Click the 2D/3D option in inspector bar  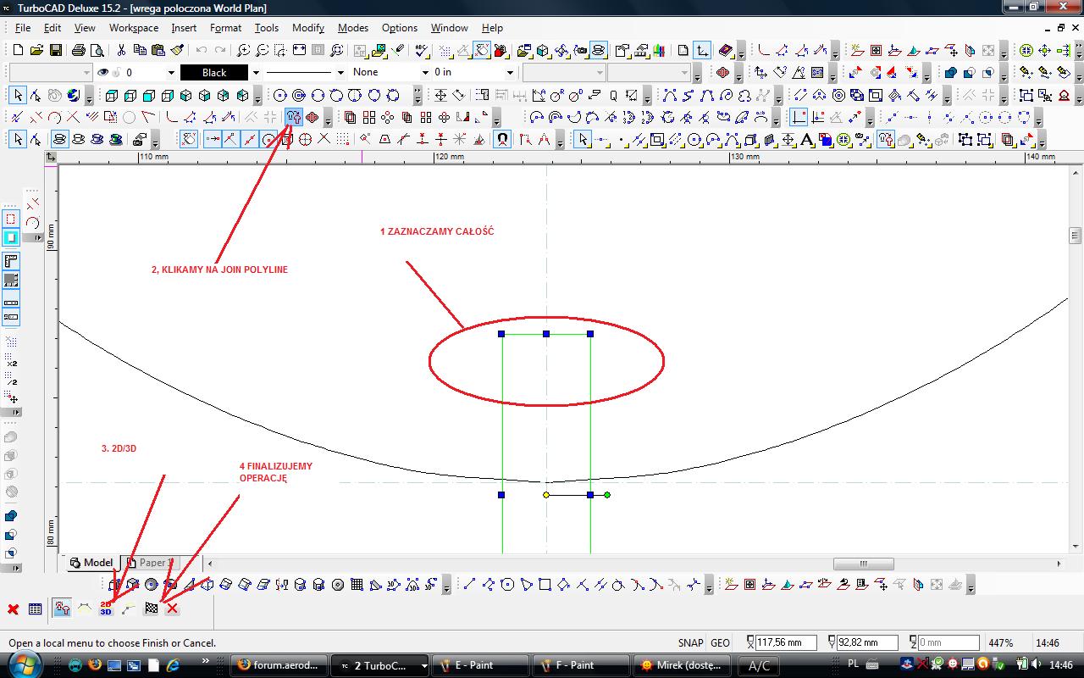click(x=106, y=609)
